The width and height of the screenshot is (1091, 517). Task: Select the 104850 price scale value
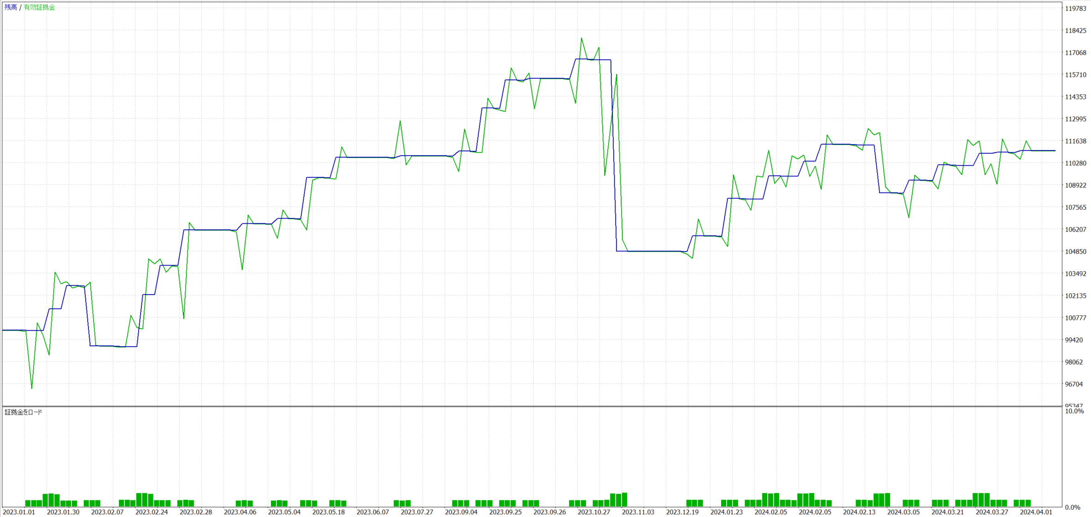click(x=1075, y=251)
